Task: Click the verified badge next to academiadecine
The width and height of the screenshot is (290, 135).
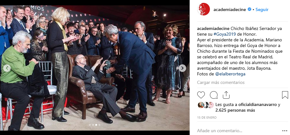Action: [249, 9]
